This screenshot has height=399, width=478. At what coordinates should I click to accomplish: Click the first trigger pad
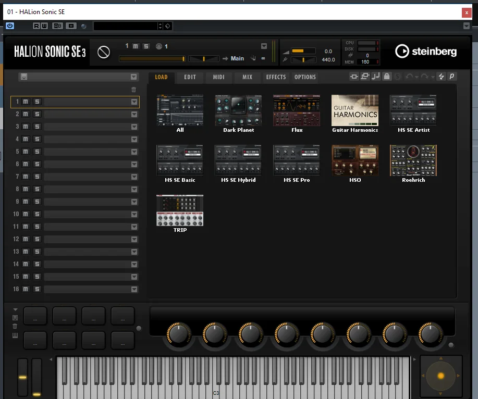coord(35,316)
